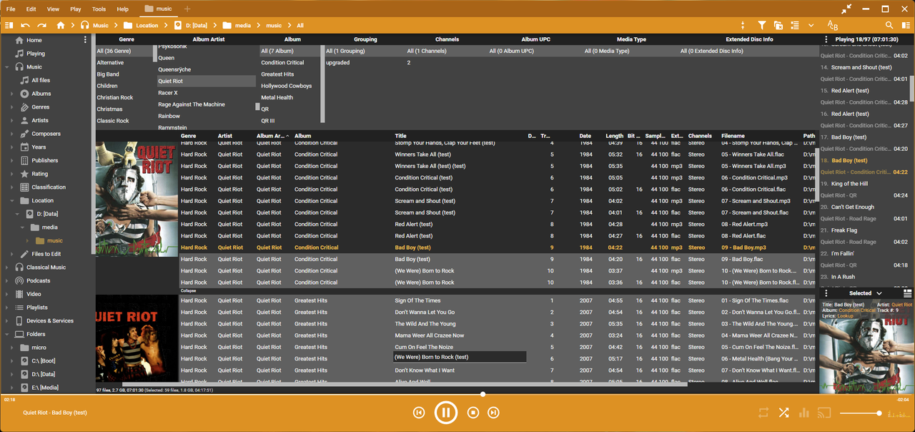The width and height of the screenshot is (915, 432).
Task: Open the File menu
Action: (11, 9)
